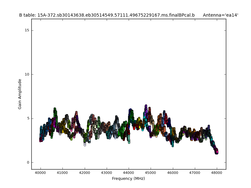251x188 pixels.
Task: Click the 0 y-axis tick label
Action: pos(28,162)
